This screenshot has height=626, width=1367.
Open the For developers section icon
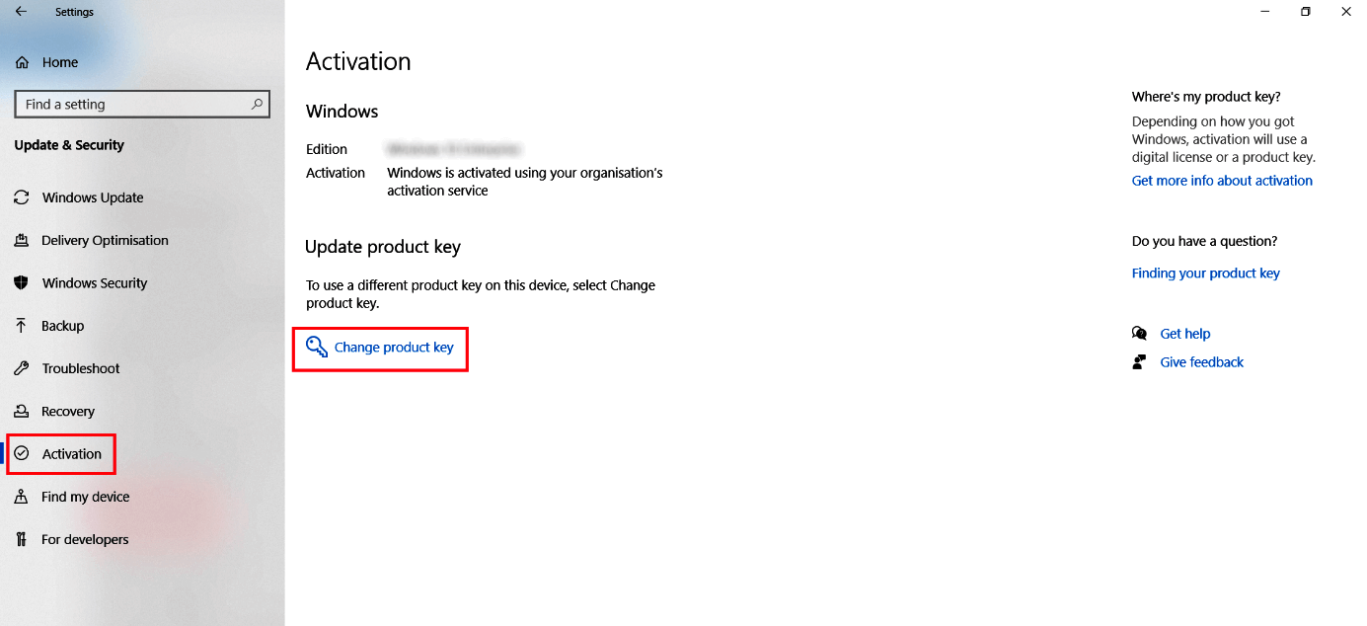[x=22, y=539]
